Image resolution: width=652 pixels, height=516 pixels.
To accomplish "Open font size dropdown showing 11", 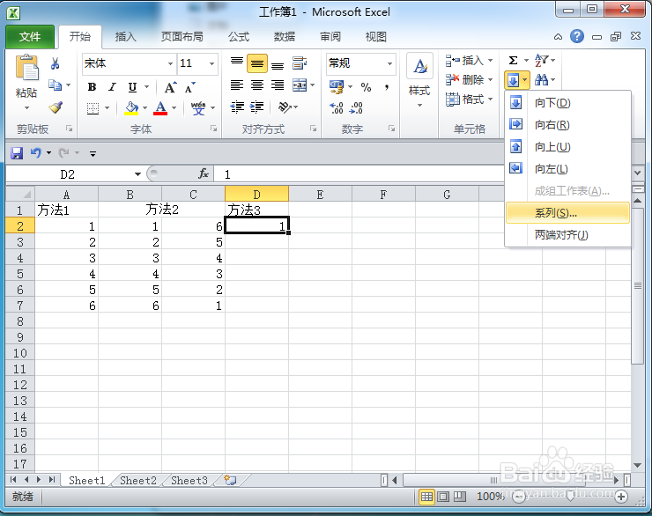I will 212,63.
